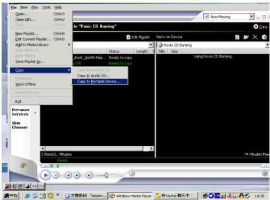Open the Help menu
270x200 pixels.
pos(58,7)
